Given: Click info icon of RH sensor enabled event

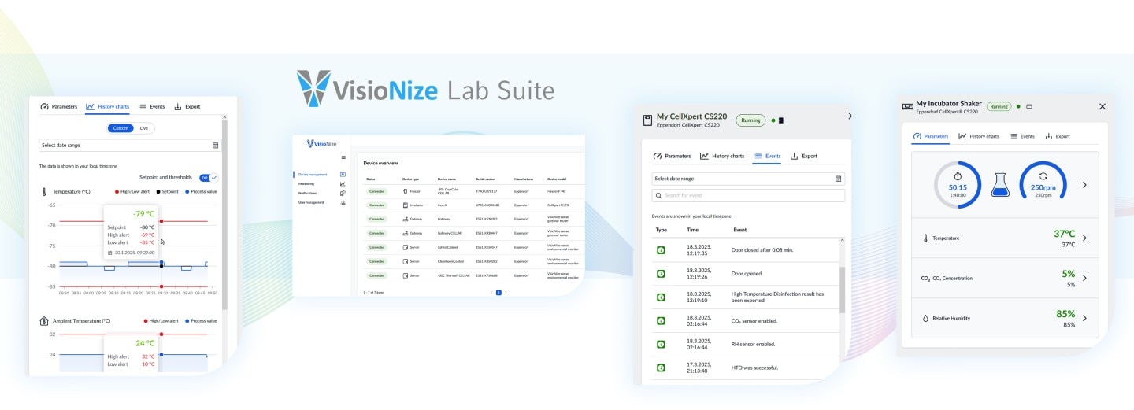Looking at the screenshot, I should click(661, 344).
